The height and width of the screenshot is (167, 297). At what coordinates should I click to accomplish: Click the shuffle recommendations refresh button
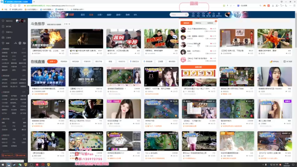point(67,24)
